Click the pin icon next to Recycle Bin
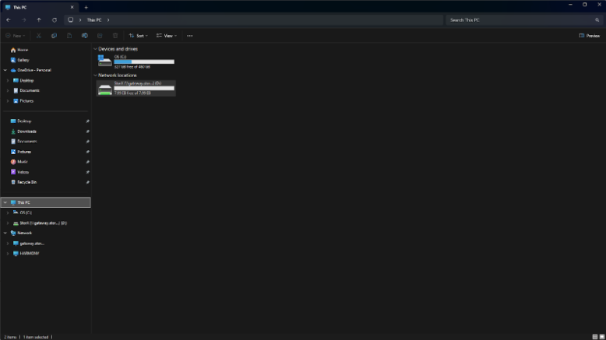 (88, 182)
